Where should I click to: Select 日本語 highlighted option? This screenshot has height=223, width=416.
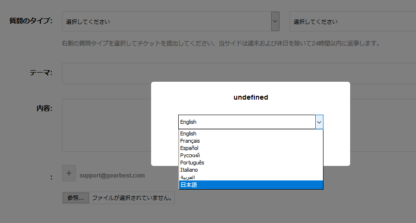click(251, 185)
